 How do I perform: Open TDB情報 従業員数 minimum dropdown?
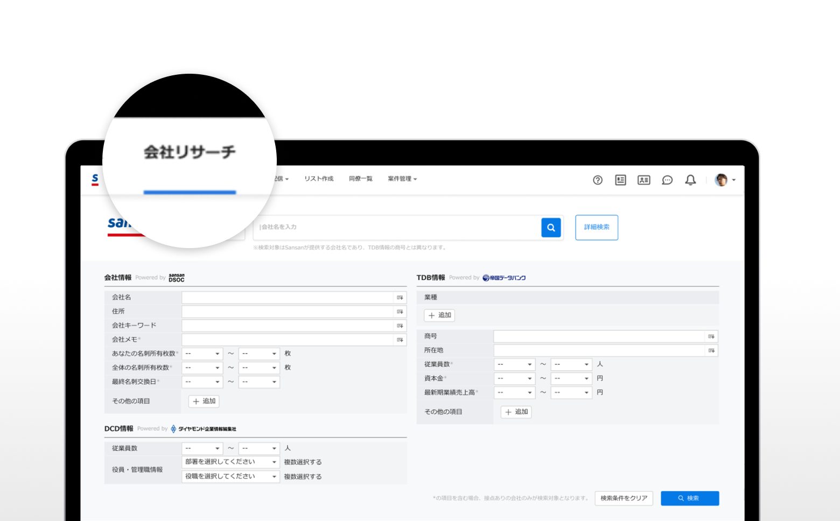515,364
